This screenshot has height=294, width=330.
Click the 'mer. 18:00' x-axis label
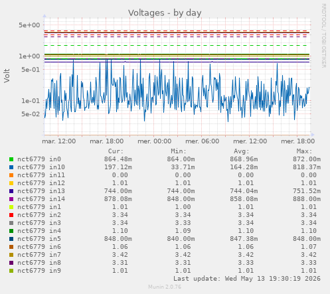point(298,141)
